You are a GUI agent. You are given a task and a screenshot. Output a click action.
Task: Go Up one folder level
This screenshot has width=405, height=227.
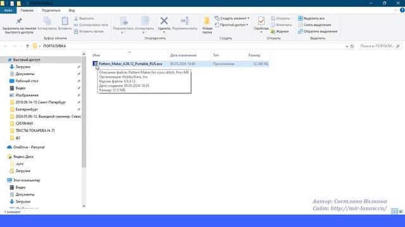pyautogui.click(x=28, y=46)
